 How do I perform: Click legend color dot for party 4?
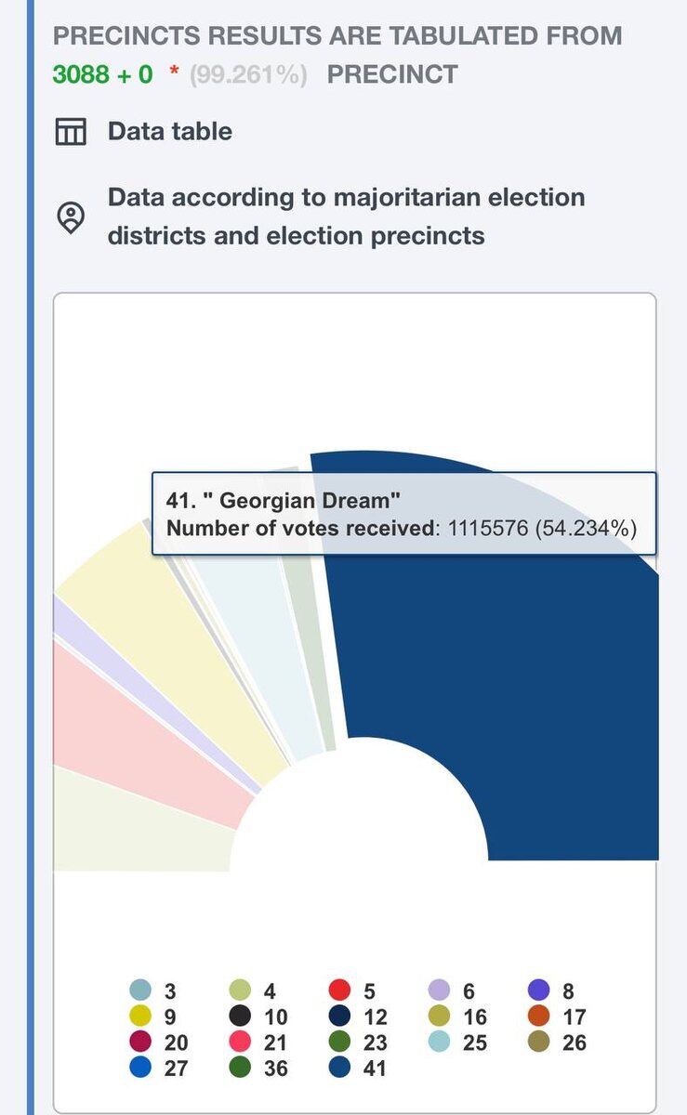pos(241,991)
